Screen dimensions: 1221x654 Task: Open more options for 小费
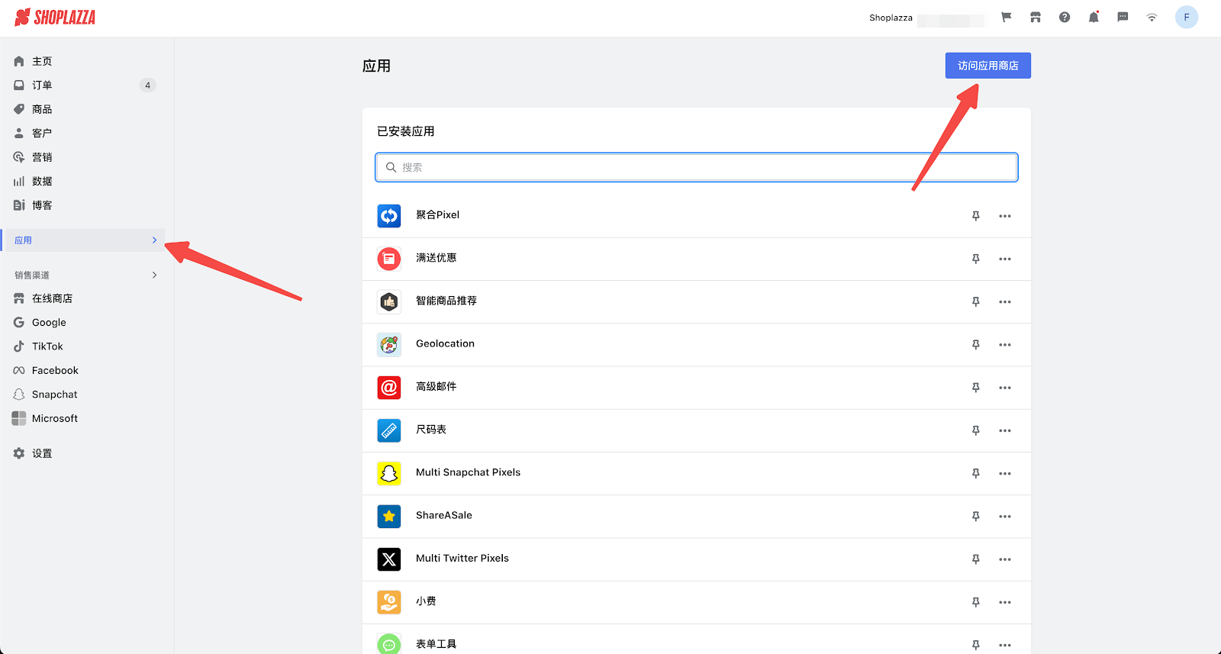(1005, 602)
